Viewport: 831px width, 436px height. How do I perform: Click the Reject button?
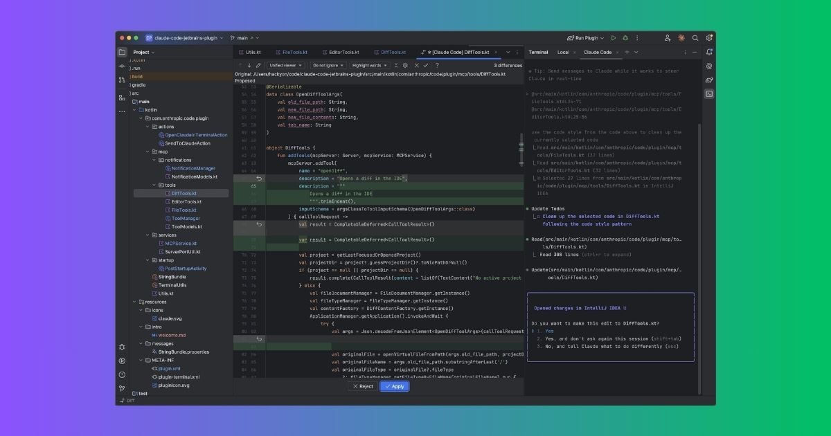362,386
